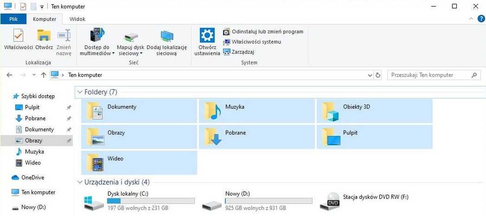This screenshot has height=216, width=486.
Task: Unpin Pulpit using its pin icon
Action: tap(69, 108)
